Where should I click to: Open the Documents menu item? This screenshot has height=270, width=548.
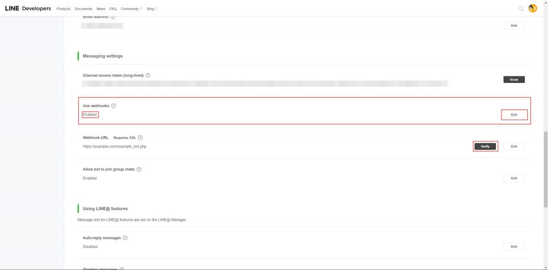click(83, 9)
